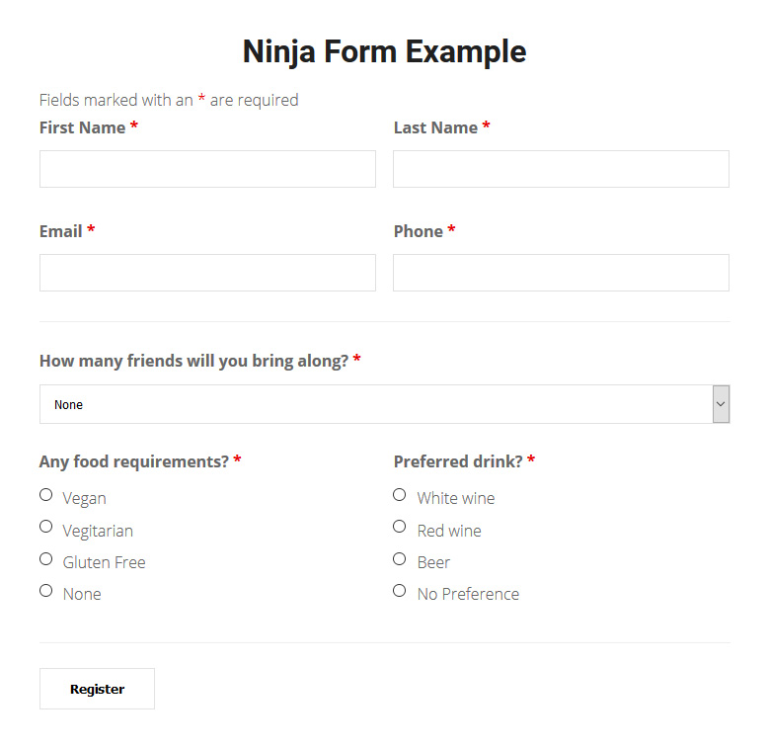The width and height of the screenshot is (769, 749).
Task: Open the friends count dropdown
Action: click(x=375, y=404)
